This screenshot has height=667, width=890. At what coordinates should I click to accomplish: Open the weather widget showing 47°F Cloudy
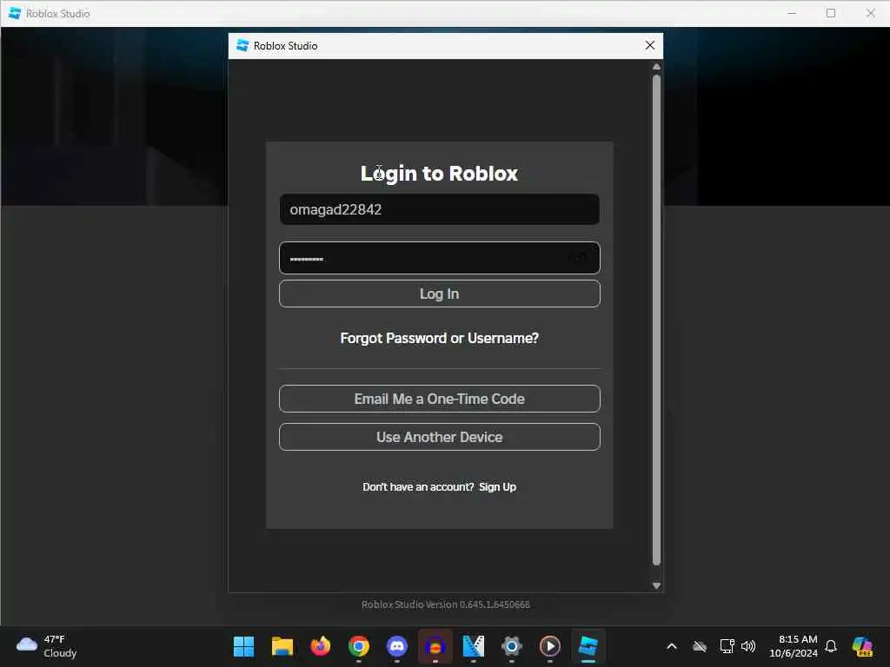[x=47, y=646]
